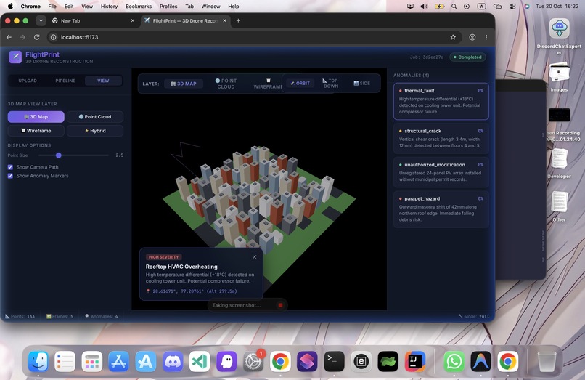The width and height of the screenshot is (585, 380).
Task: Switch to the PIPELINE tab
Action: [x=65, y=81]
